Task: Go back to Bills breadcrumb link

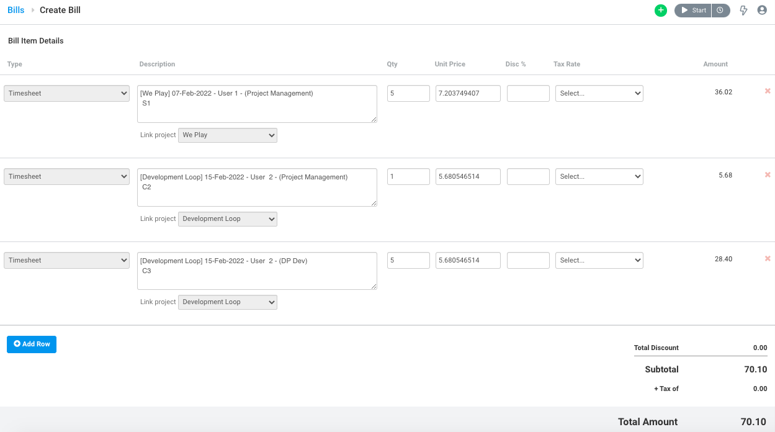Action: (16, 10)
